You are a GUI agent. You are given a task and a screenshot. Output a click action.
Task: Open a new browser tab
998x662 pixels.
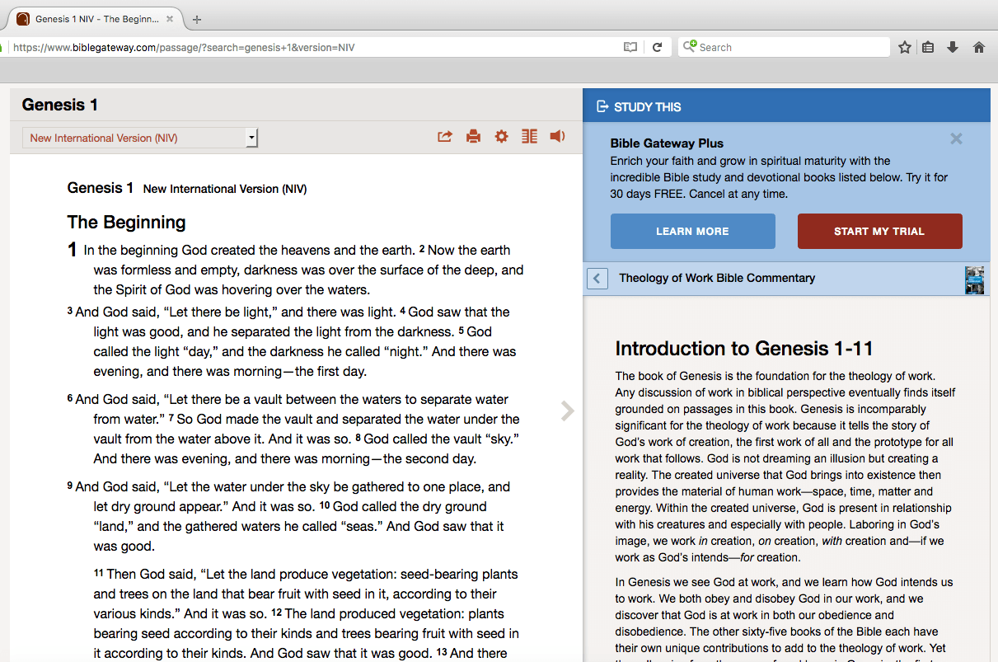[197, 20]
